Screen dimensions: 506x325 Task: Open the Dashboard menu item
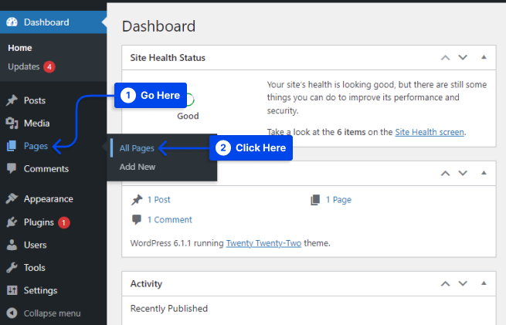tap(53, 22)
